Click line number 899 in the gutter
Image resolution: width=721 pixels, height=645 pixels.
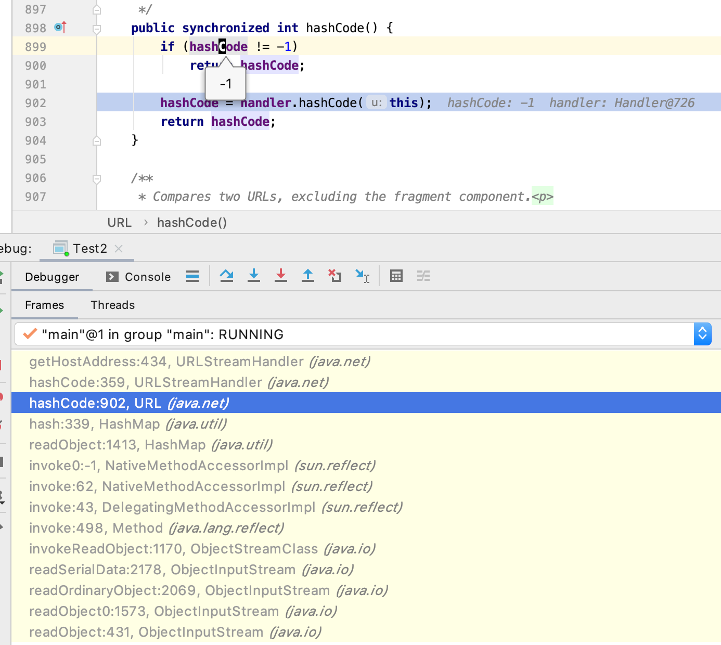35,47
